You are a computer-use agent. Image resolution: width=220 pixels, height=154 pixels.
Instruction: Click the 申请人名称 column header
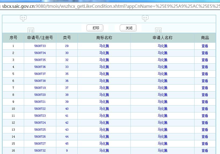[x=162, y=38]
